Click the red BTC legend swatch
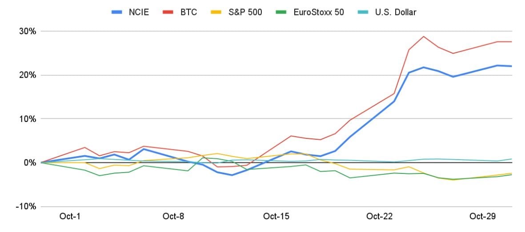The height and width of the screenshot is (232, 525). pyautogui.click(x=171, y=12)
